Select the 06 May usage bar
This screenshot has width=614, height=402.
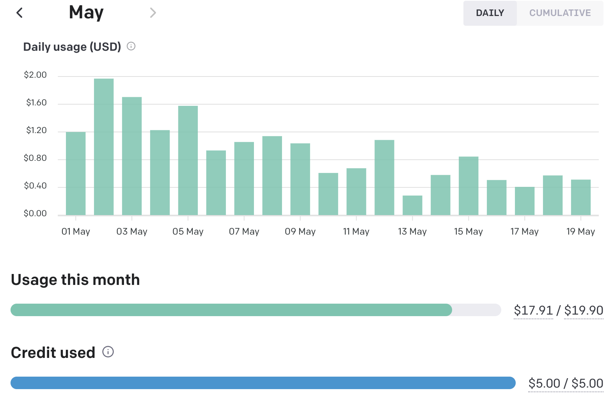coord(216,183)
